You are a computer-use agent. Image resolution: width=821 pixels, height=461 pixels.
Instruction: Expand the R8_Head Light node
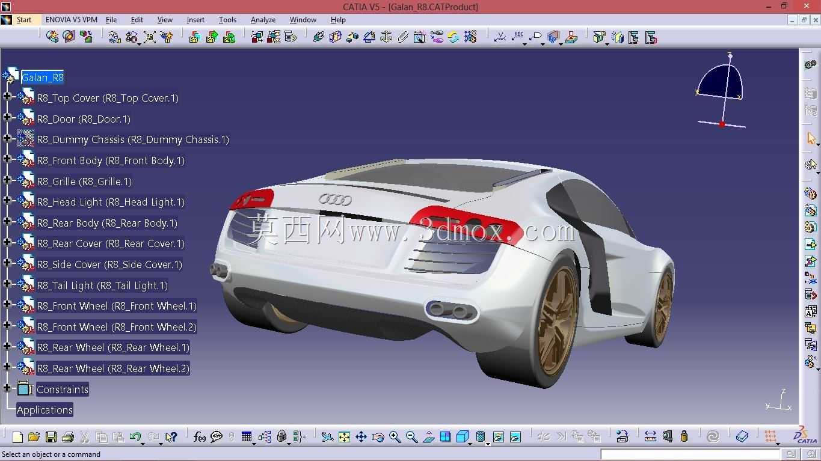(x=7, y=200)
